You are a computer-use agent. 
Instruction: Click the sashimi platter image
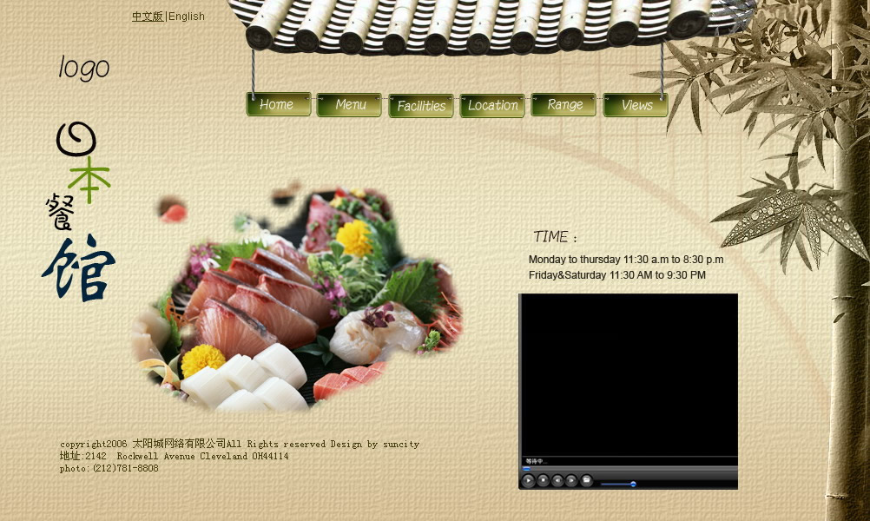[297, 297]
